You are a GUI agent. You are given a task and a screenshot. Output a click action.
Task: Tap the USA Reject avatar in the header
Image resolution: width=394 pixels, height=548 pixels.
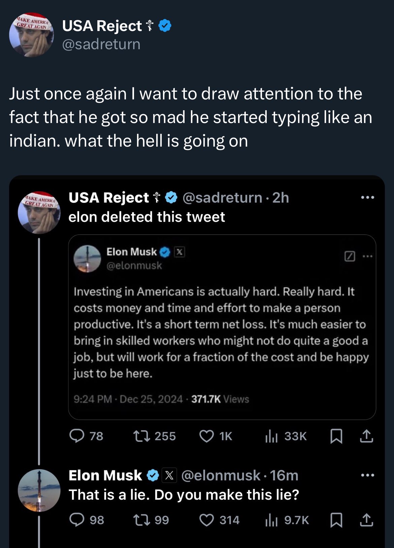point(31,35)
